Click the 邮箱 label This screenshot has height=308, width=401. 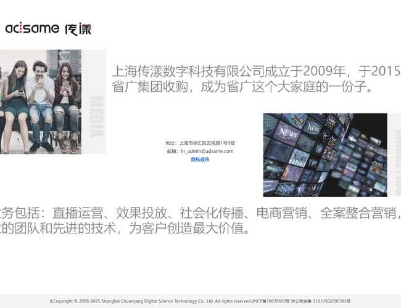click(172, 151)
